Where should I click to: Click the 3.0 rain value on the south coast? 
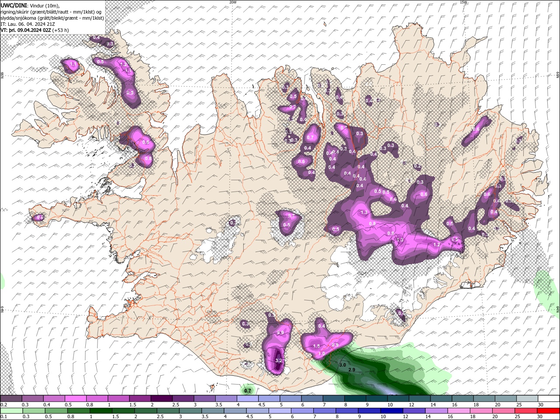pos(343,365)
